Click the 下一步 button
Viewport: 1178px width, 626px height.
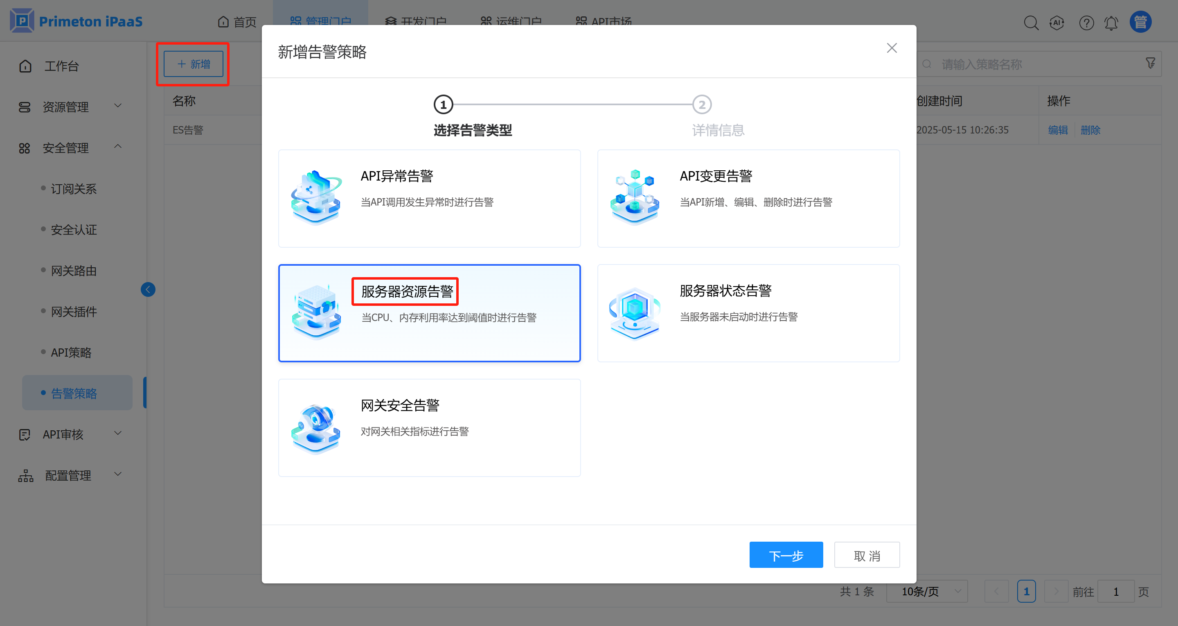tap(786, 555)
